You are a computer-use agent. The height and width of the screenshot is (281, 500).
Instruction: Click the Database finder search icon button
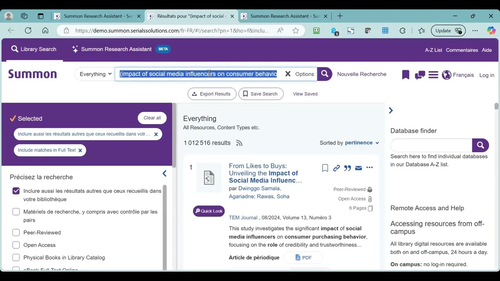(x=480, y=145)
